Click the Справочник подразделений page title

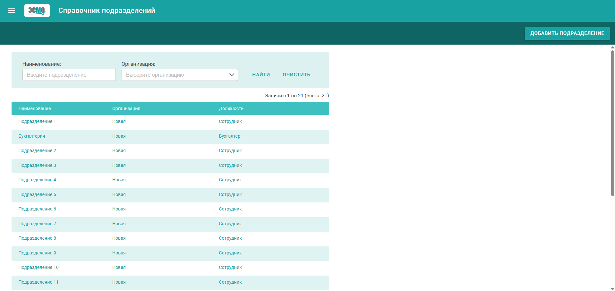107,11
